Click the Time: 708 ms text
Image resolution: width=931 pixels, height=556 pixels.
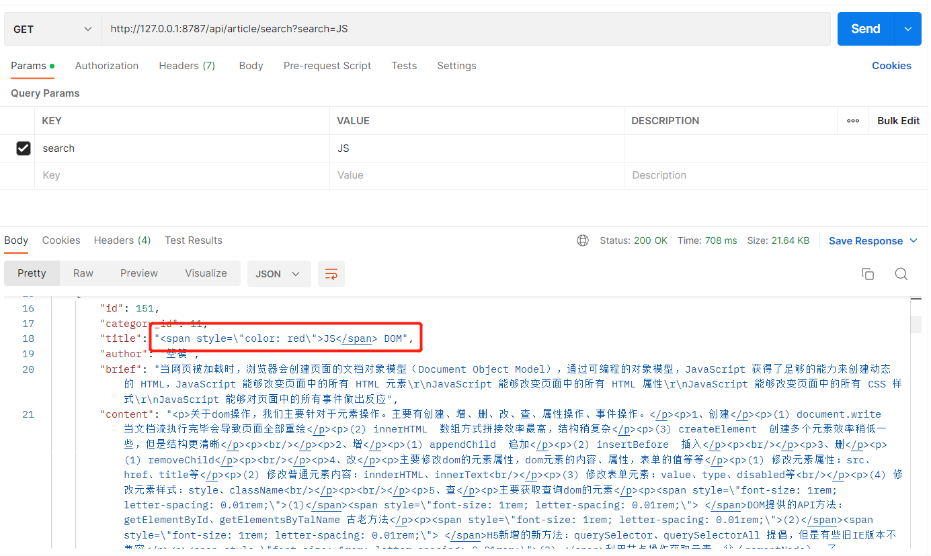coord(707,240)
